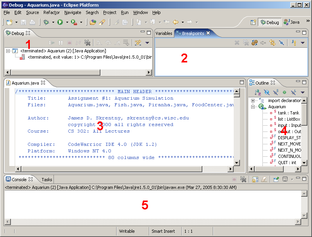Open the Debug view menu dropdown
Viewport: 312px width, 237px height.
click(x=147, y=43)
